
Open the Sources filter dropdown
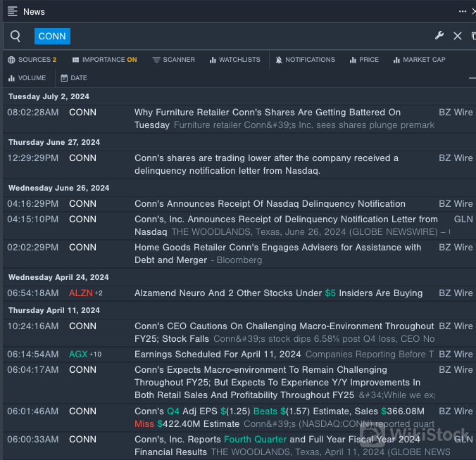(32, 60)
